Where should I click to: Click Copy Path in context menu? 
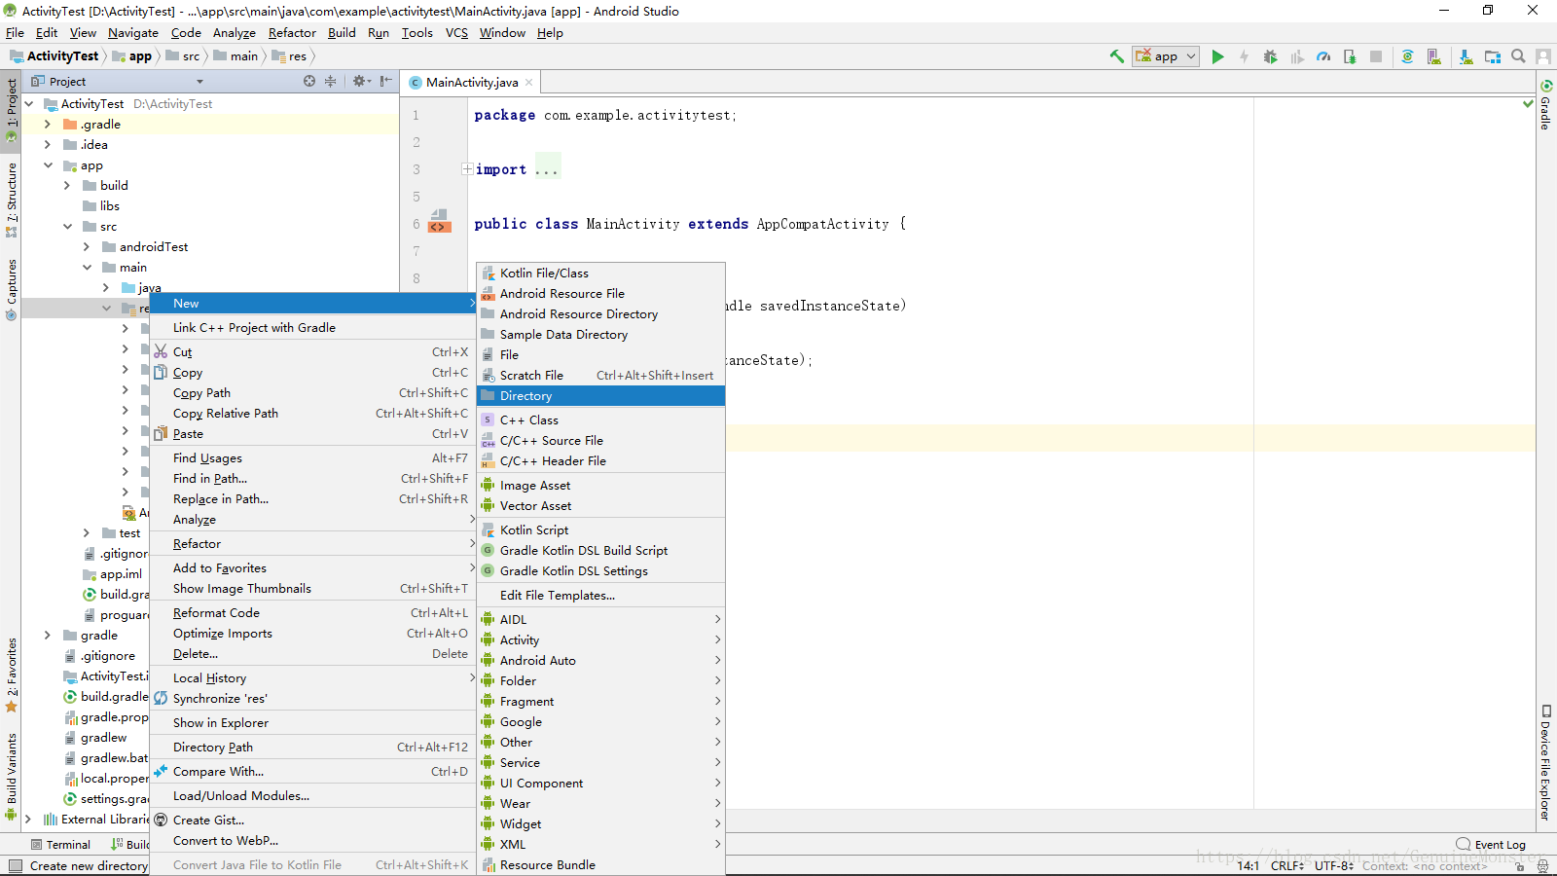coord(312,393)
